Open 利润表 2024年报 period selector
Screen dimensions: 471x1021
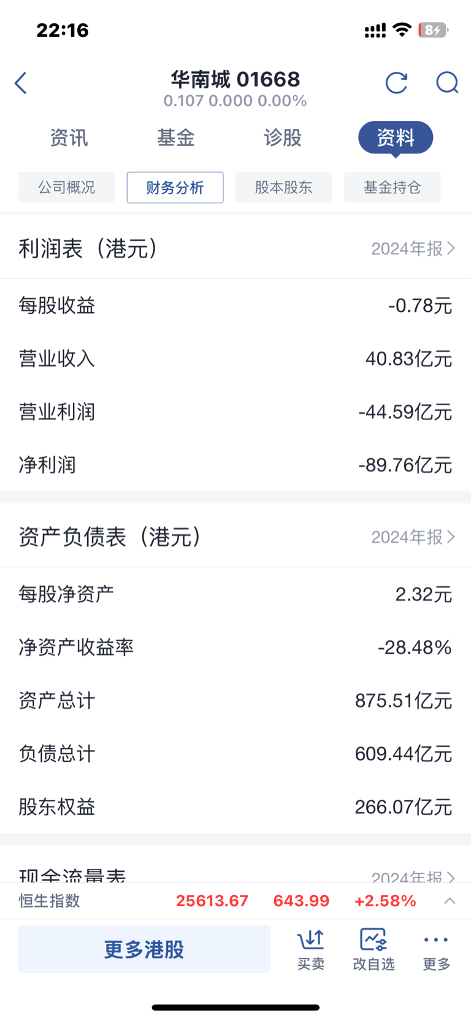tap(413, 248)
